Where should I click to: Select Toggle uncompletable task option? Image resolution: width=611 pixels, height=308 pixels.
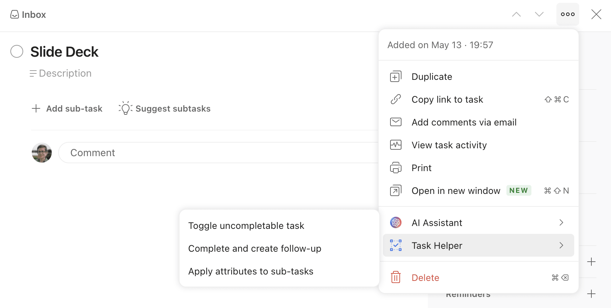pyautogui.click(x=246, y=226)
